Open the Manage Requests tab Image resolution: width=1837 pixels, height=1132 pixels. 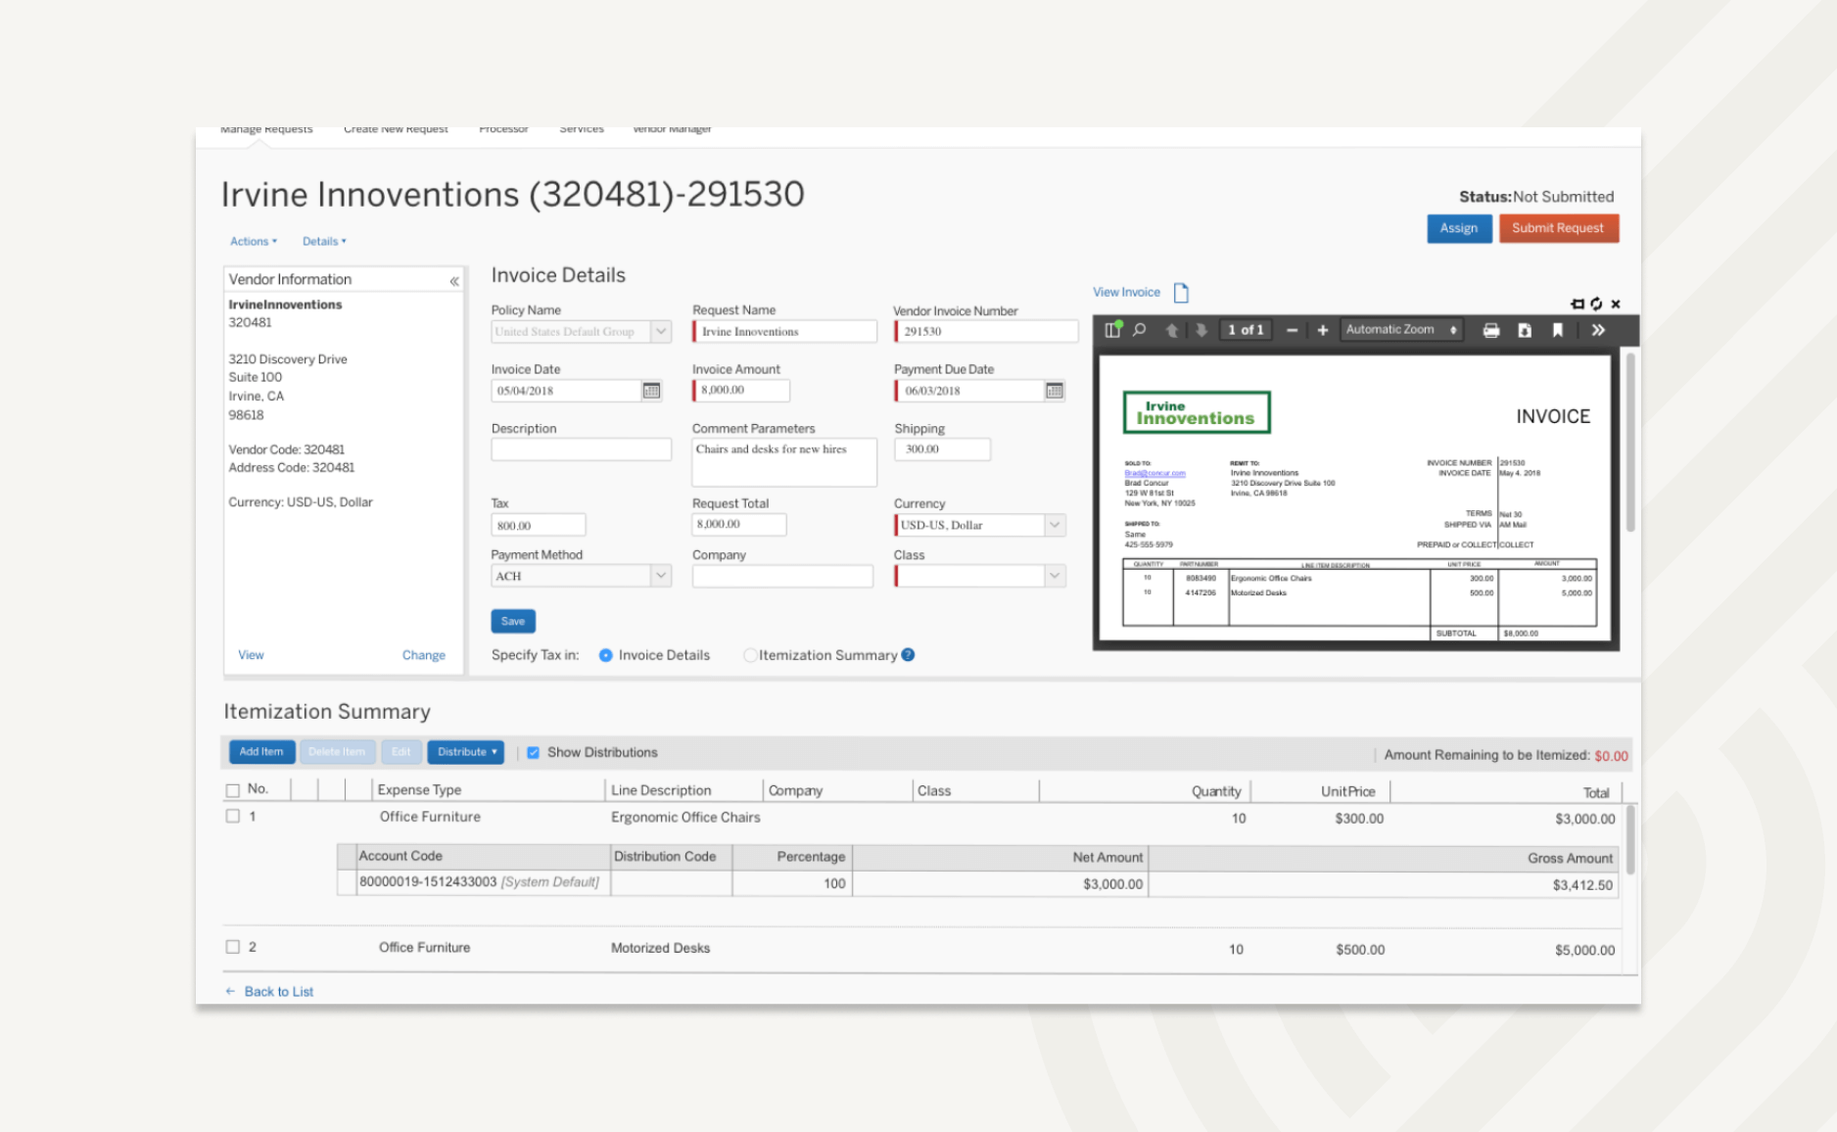(266, 129)
